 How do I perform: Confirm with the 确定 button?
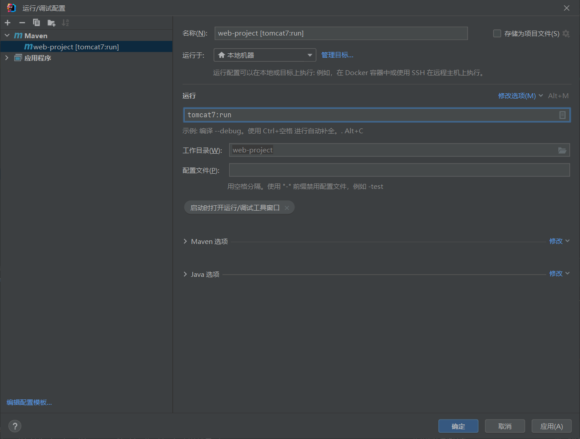458,426
